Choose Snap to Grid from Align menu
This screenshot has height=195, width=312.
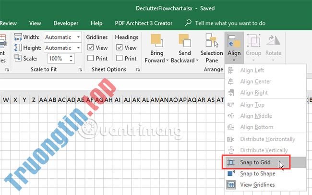point(266,162)
